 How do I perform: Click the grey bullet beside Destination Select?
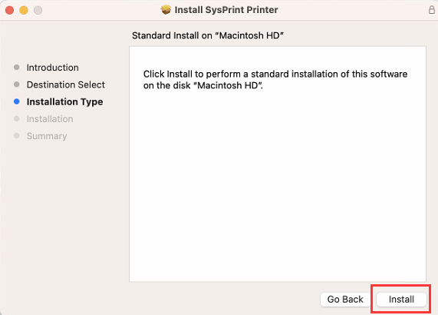pyautogui.click(x=16, y=85)
